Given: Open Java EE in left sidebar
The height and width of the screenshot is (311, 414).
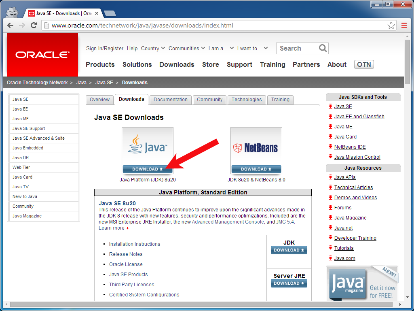Looking at the screenshot, I should (x=44, y=109).
